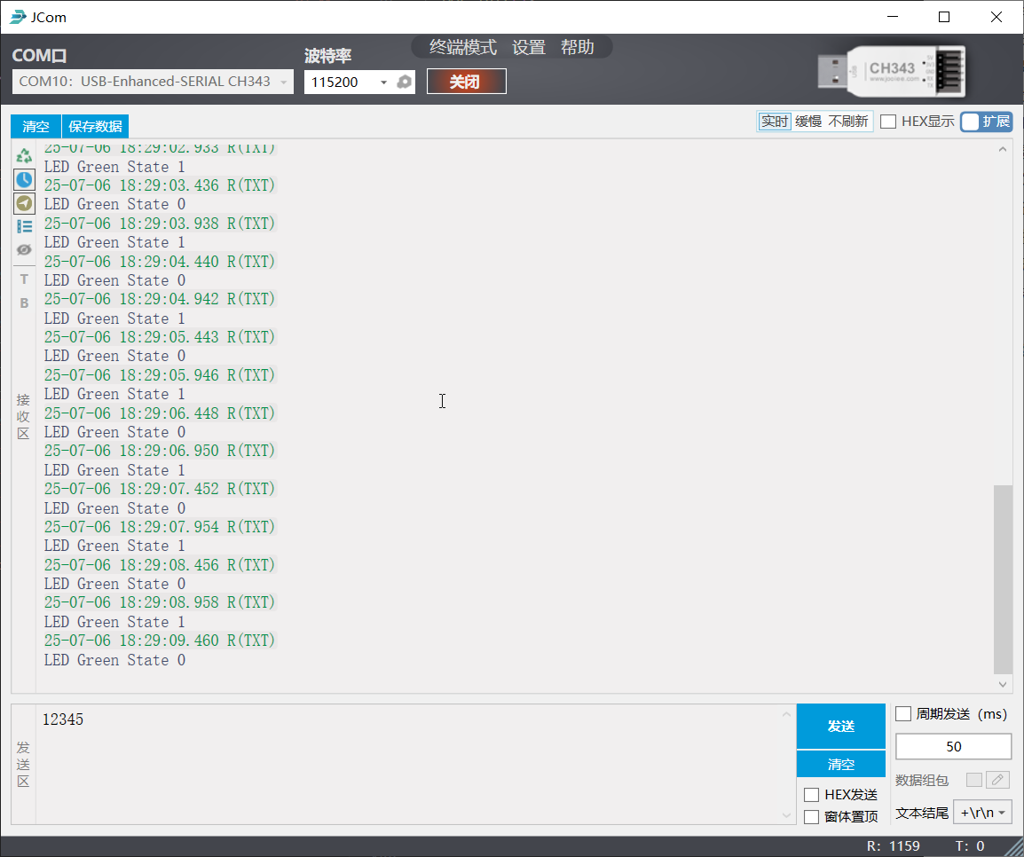
Task: Toggle the timestamp clock icon
Action: click(x=24, y=179)
